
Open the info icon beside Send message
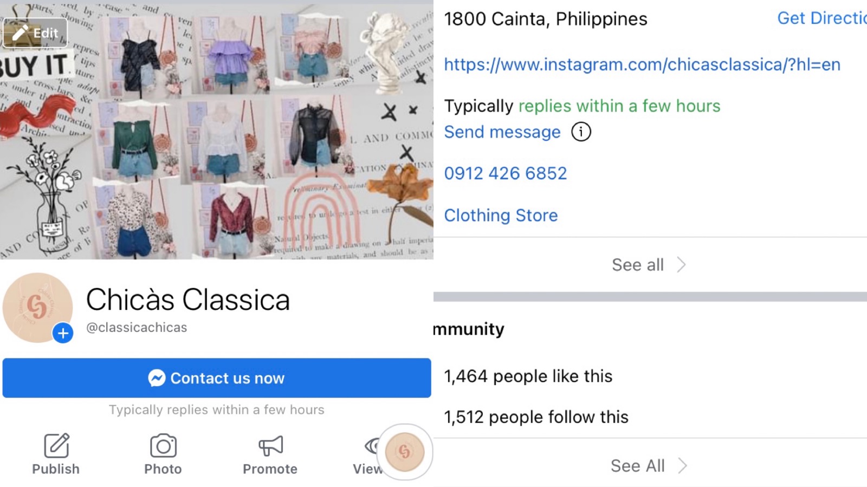[581, 132]
